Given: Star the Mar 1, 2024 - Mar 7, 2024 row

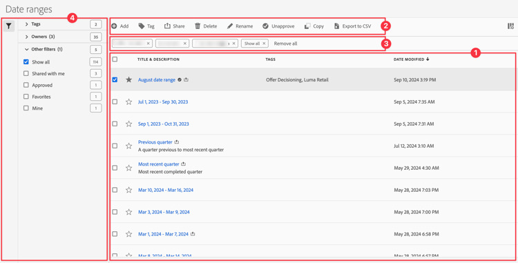Looking at the screenshot, I should pos(129,234).
